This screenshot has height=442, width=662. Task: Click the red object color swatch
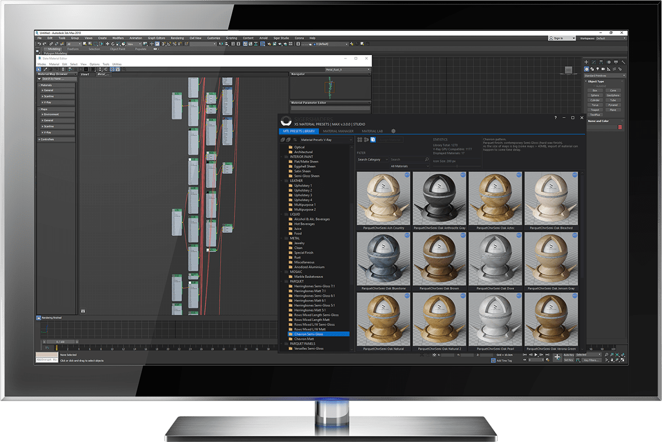click(620, 127)
